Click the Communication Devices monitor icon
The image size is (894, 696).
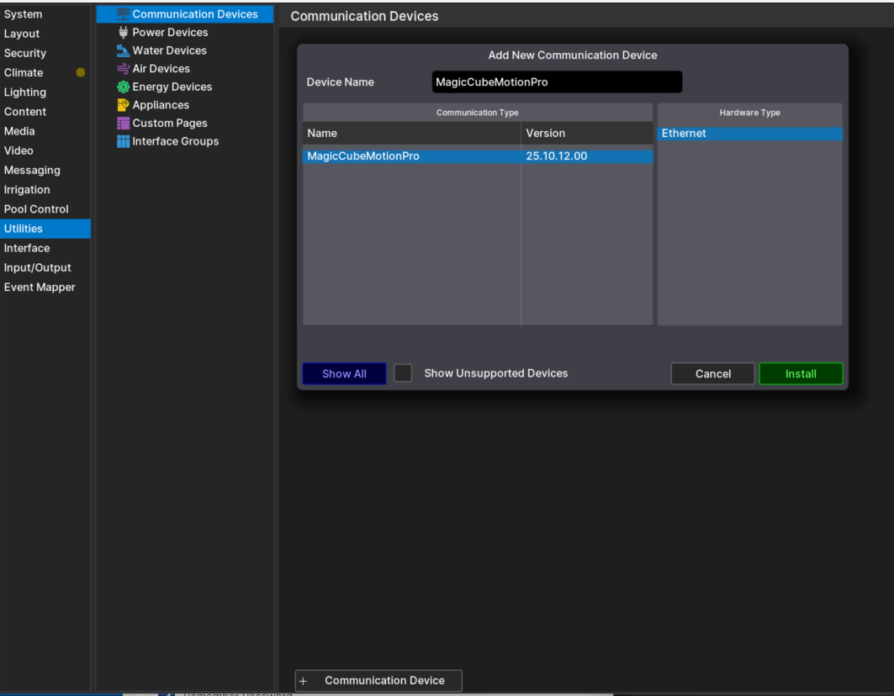click(x=124, y=14)
